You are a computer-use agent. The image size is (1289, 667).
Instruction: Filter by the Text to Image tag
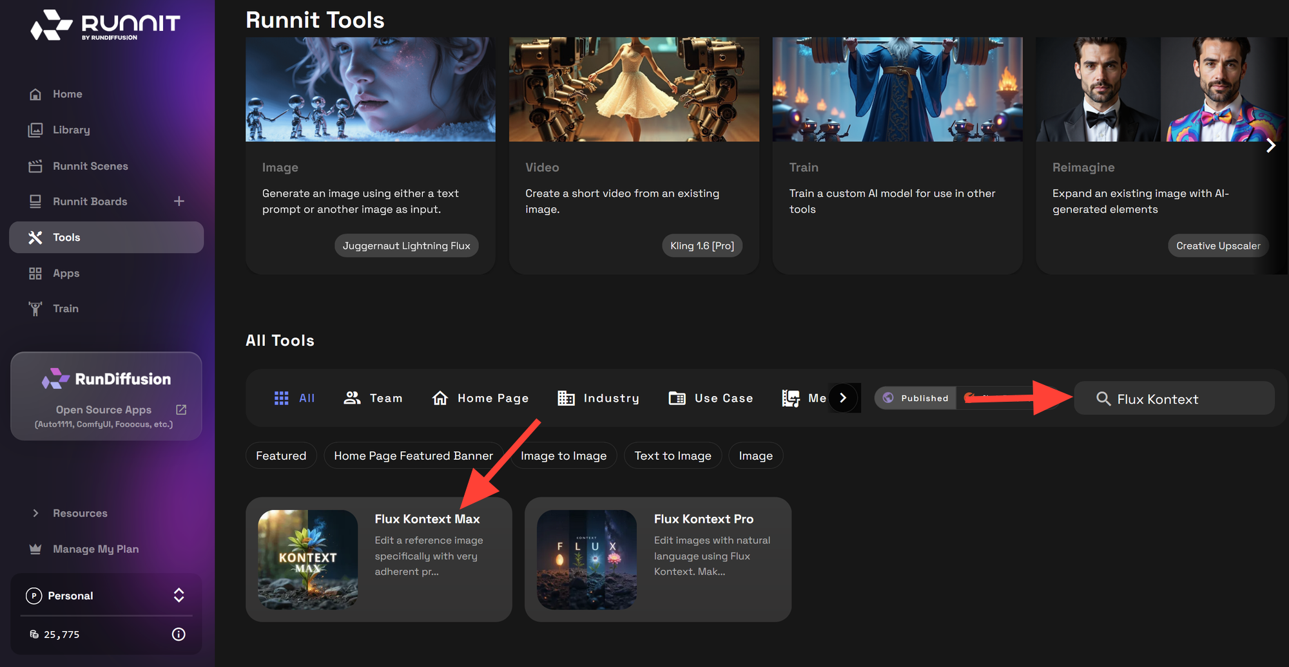[x=673, y=456]
